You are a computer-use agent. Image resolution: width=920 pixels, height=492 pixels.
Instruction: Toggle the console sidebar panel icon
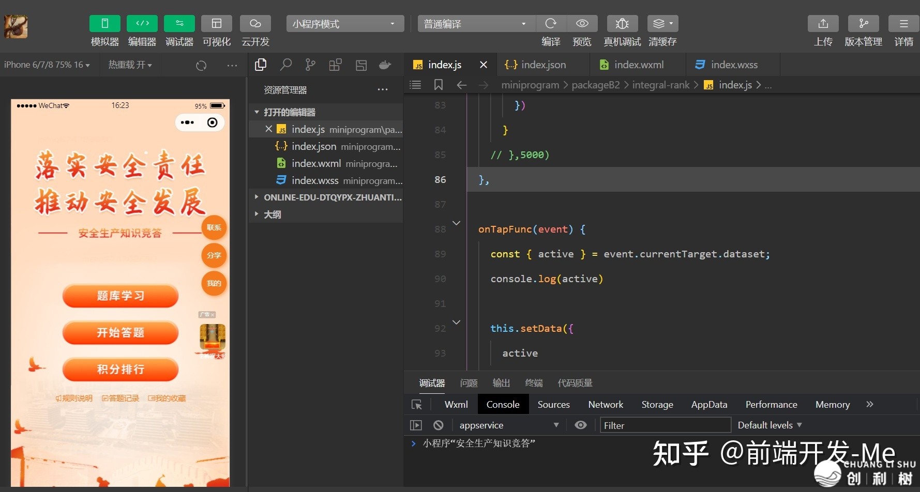pos(416,425)
